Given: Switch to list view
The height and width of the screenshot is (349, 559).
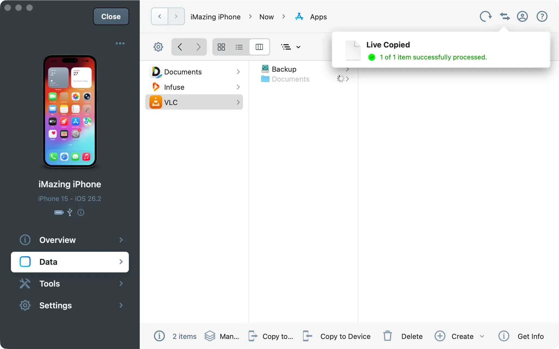Looking at the screenshot, I should coord(239,47).
